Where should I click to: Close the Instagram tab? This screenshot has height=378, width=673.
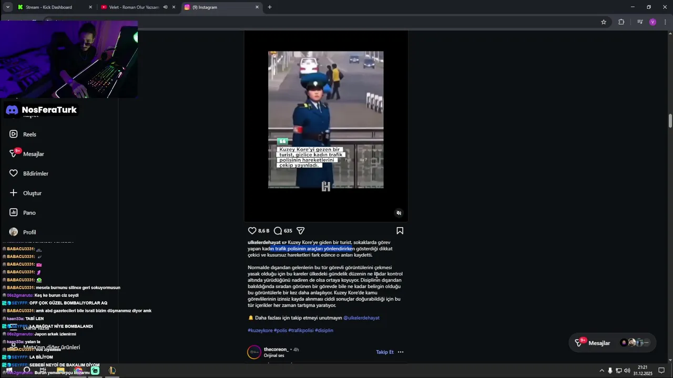pyautogui.click(x=257, y=7)
